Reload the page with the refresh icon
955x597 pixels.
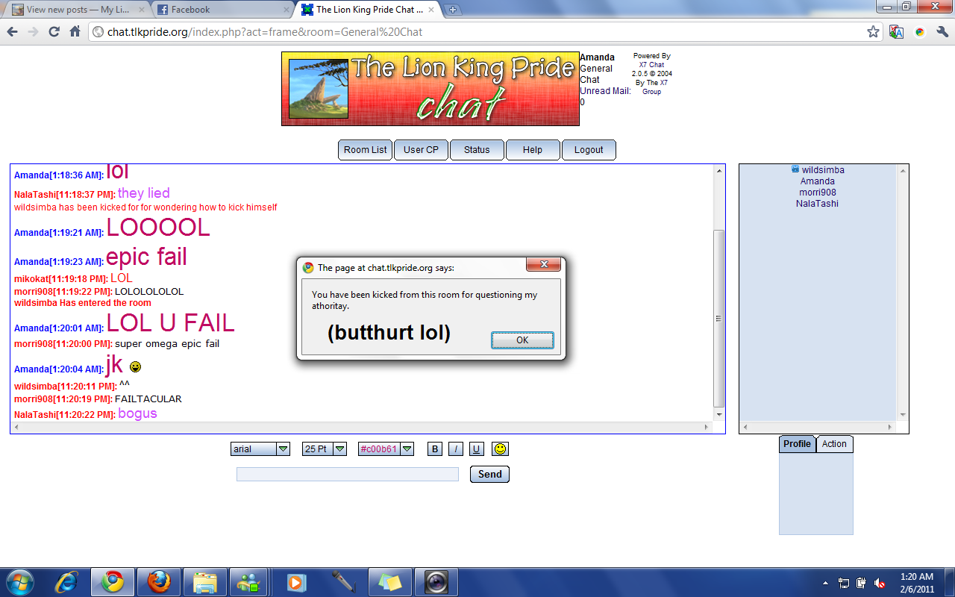tap(54, 32)
